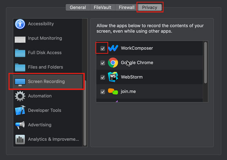This screenshot has width=227, height=160.
Task: Click the WorkComposer app icon
Action: (113, 48)
